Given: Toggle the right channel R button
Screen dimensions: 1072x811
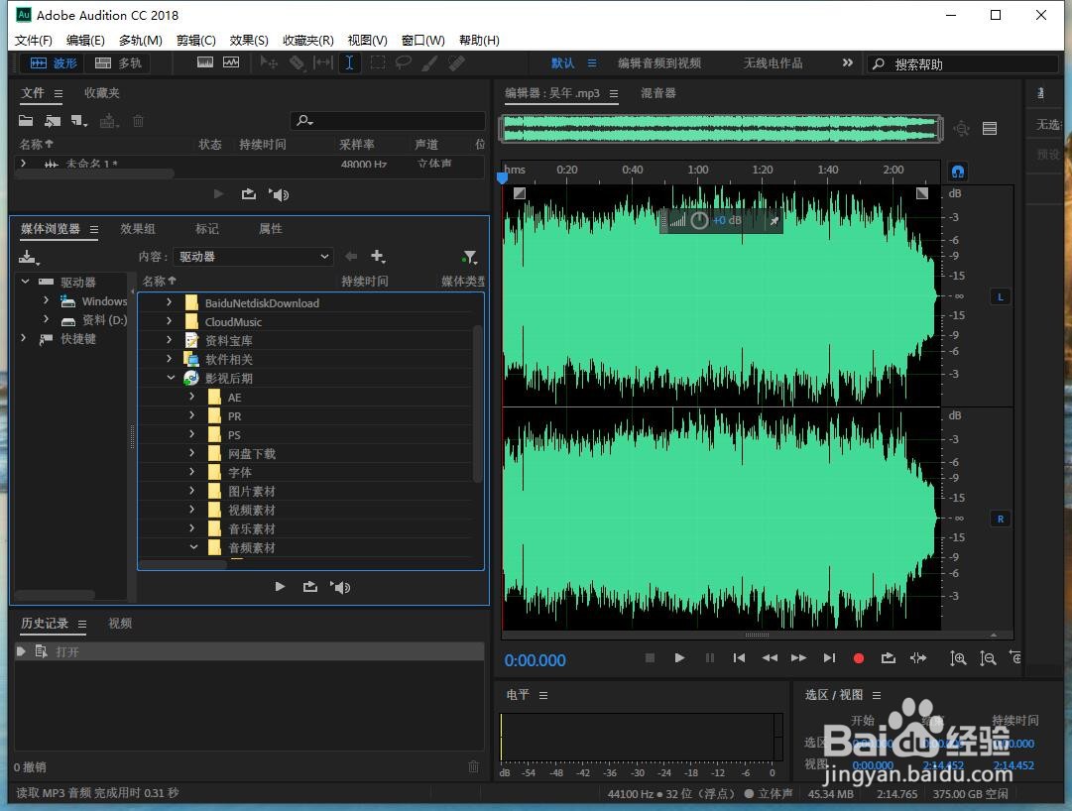Looking at the screenshot, I should (x=1001, y=519).
